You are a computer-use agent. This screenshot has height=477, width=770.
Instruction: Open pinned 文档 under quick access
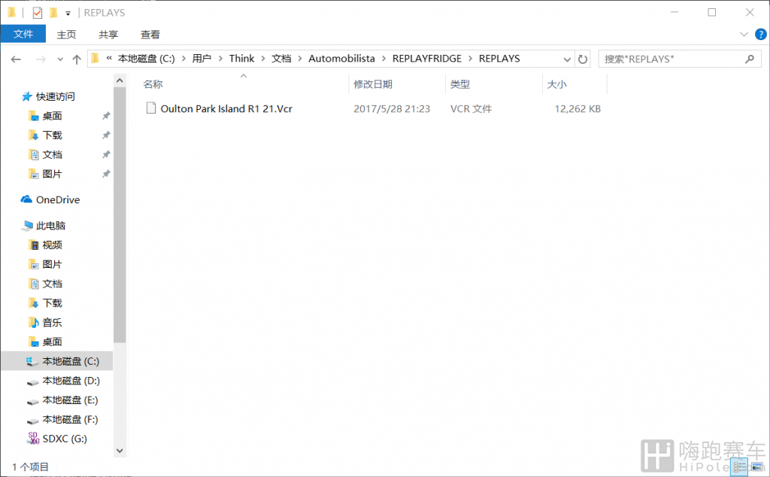pyautogui.click(x=52, y=155)
